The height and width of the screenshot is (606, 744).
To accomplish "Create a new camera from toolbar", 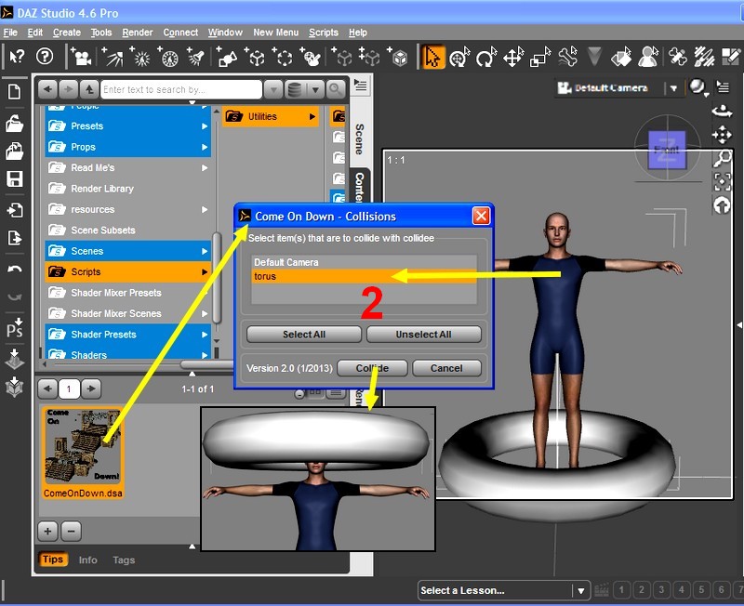I will pos(81,57).
